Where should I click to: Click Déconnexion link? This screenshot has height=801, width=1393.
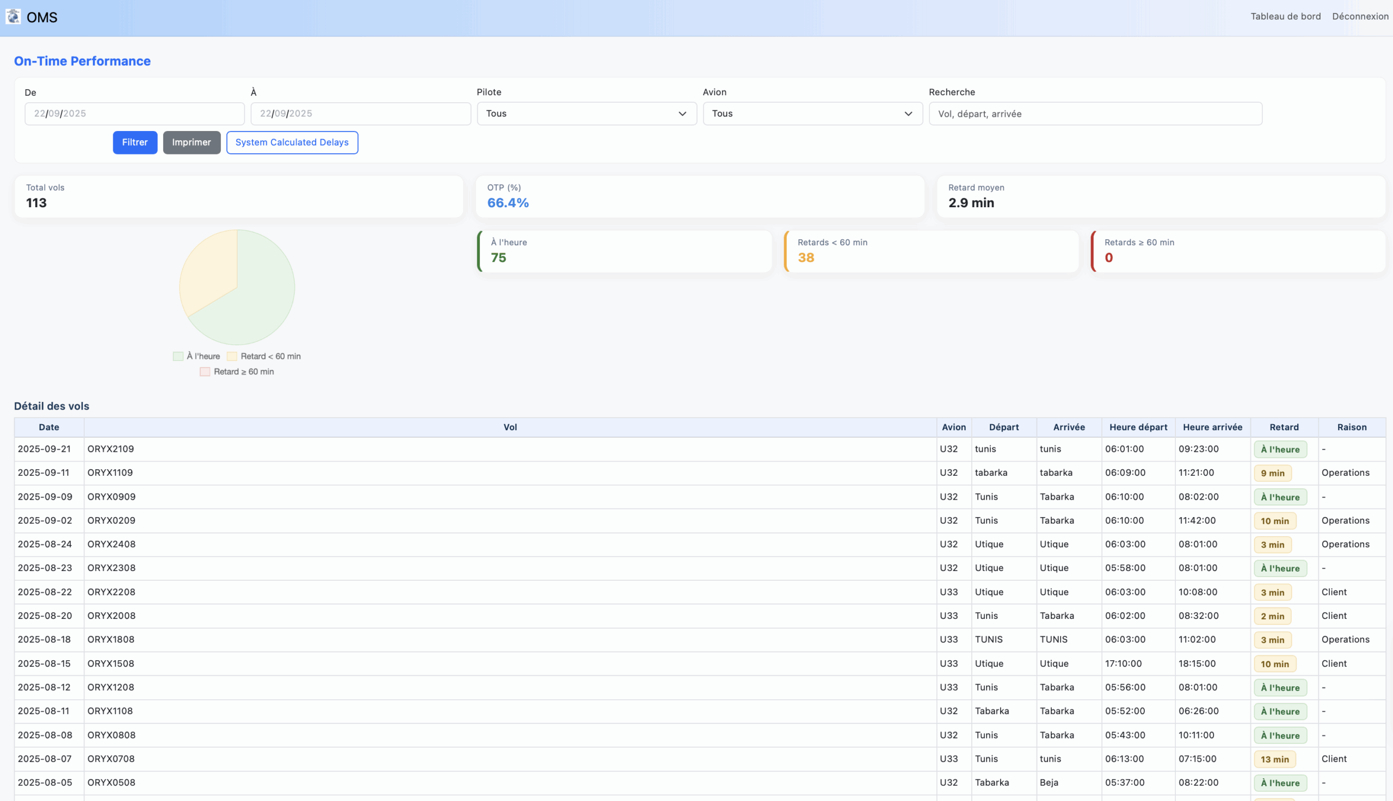1359,16
